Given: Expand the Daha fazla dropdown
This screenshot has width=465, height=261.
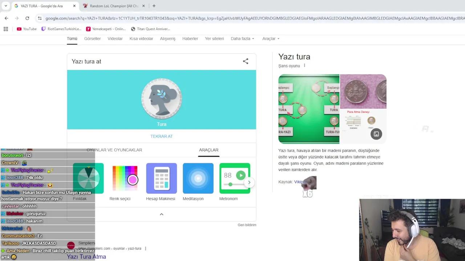Looking at the screenshot, I should click(x=242, y=38).
